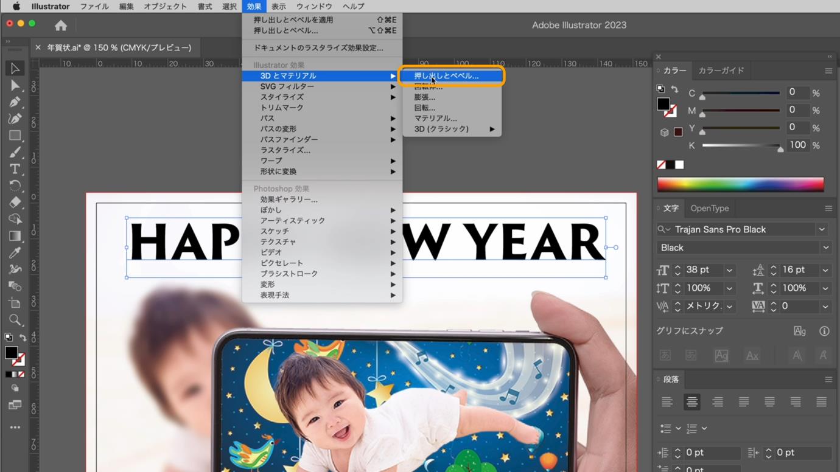Click the CMYK color spectrum bar
Viewport: 840px width, 472px height.
tap(740, 184)
